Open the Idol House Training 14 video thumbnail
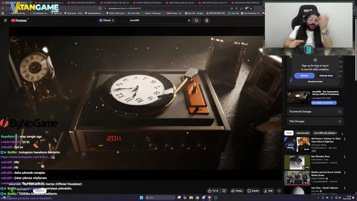 [297, 144]
